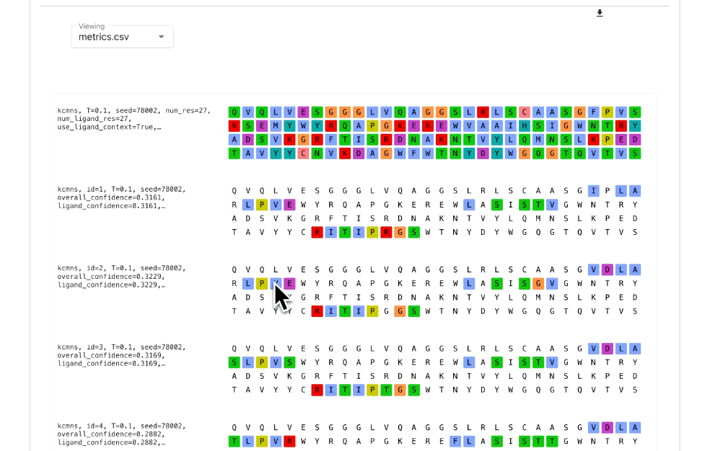This screenshot has height=451, width=710.
Task: Click the magenta D residue in the id=2 sequence
Action: click(x=608, y=269)
